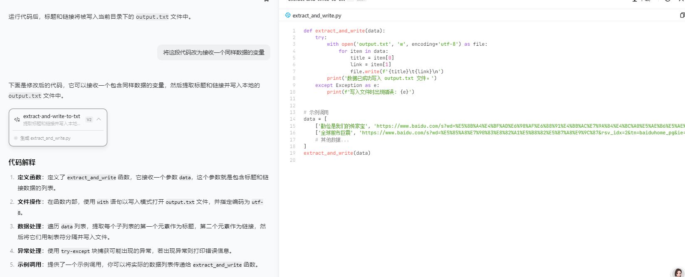The height and width of the screenshot is (277, 685).
Task: Open the extract-and-write-to-txt card title
Action: [52, 116]
